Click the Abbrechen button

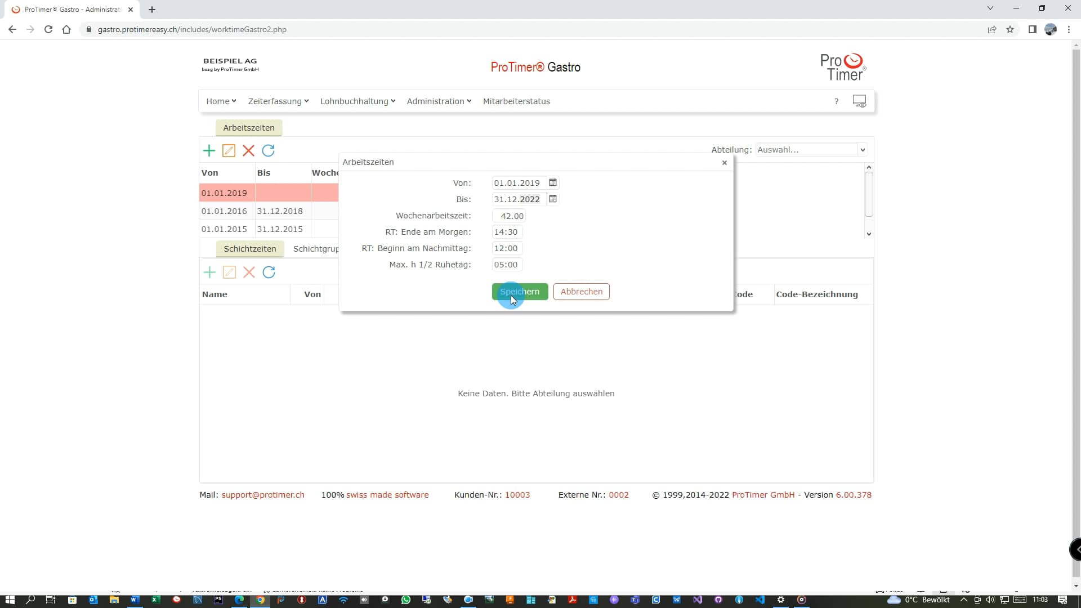pos(581,292)
